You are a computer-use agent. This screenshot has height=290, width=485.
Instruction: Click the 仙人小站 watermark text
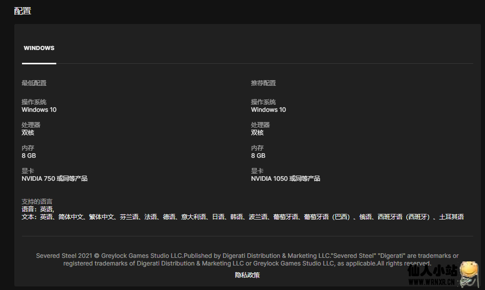pyautogui.click(x=432, y=272)
